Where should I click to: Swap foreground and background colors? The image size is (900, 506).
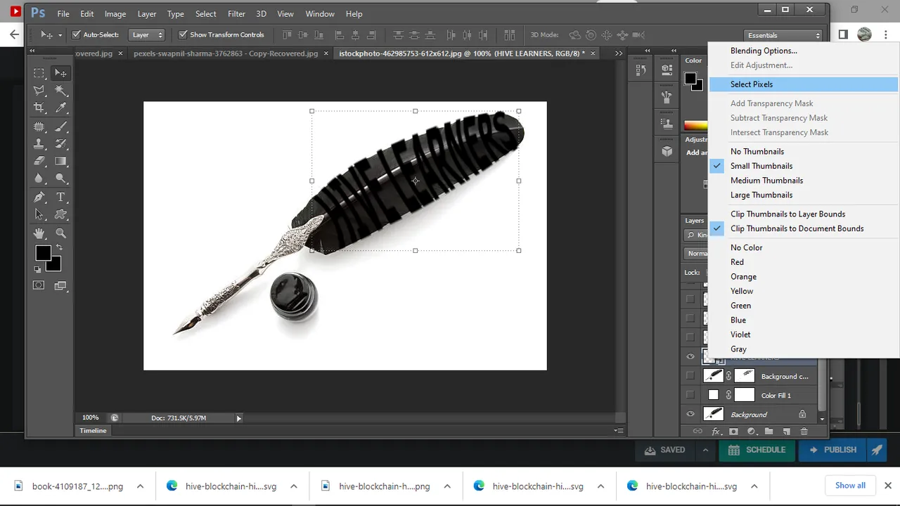(59, 248)
